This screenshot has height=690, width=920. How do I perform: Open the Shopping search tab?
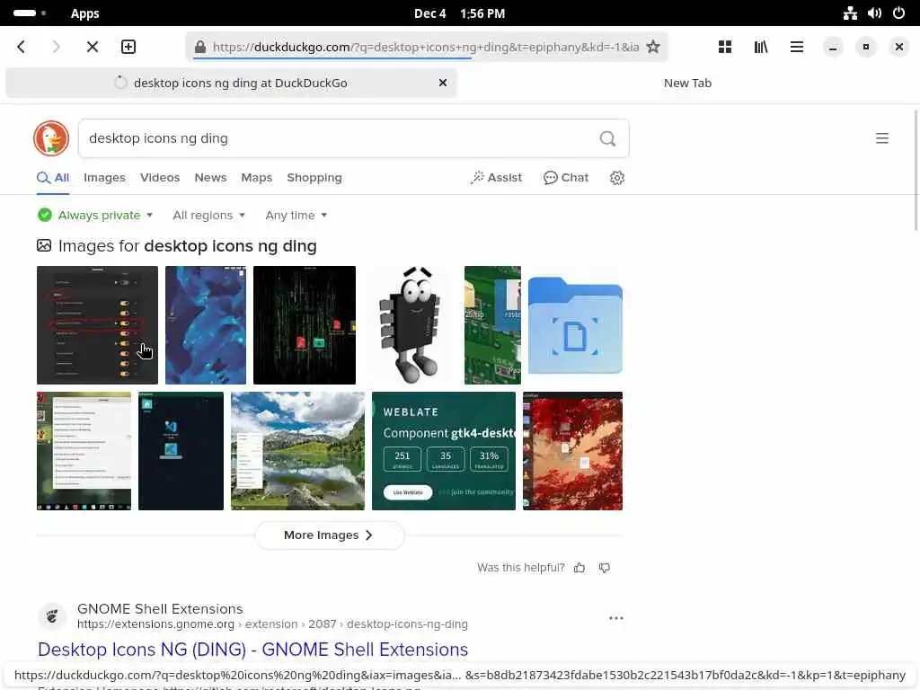pyautogui.click(x=314, y=178)
